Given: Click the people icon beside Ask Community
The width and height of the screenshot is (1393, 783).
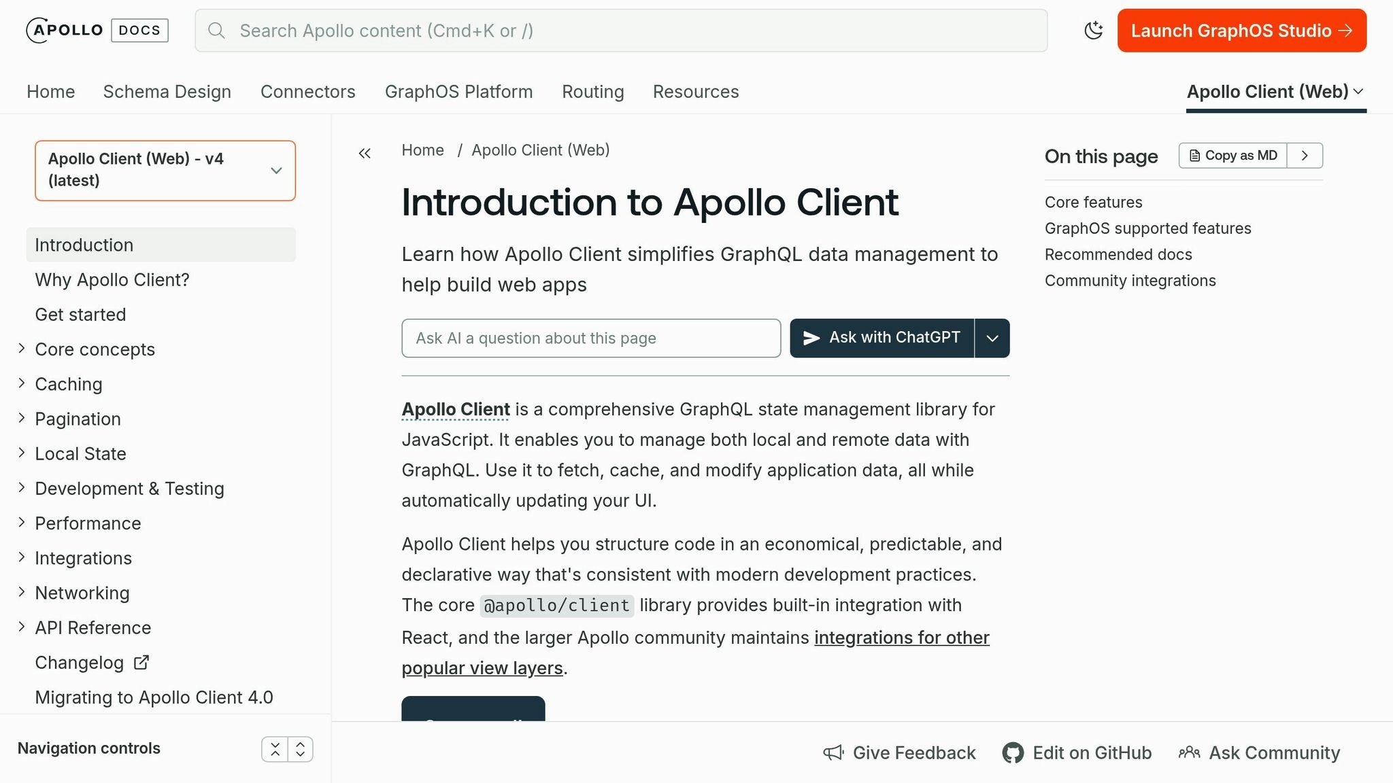Looking at the screenshot, I should 1189,753.
